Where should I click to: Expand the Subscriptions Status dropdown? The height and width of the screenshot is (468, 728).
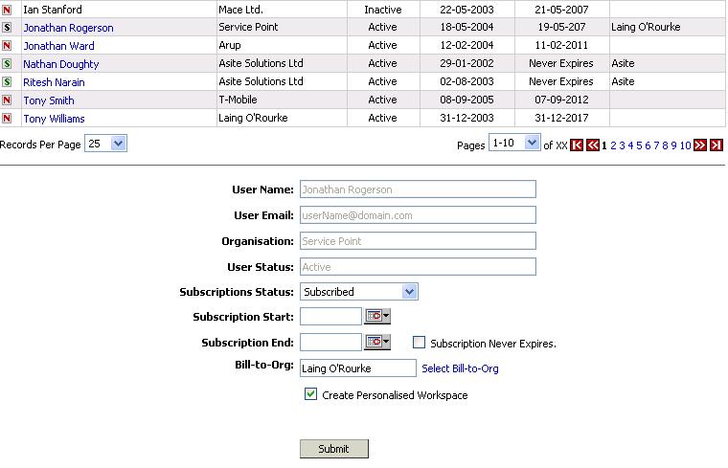click(x=359, y=292)
